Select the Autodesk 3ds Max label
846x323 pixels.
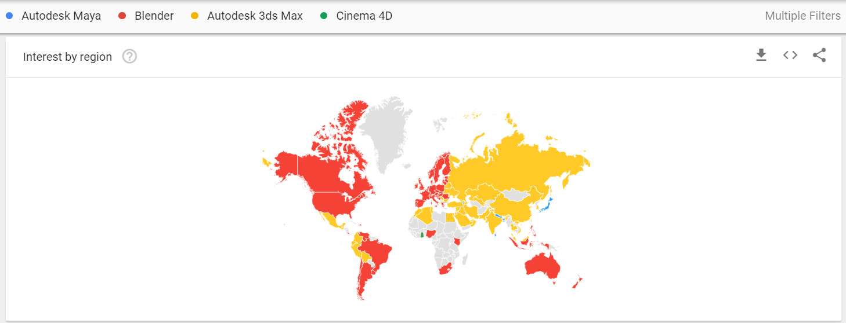(255, 16)
